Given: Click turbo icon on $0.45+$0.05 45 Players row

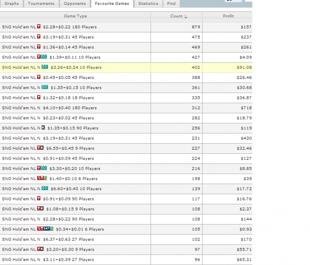Looking at the screenshot, I should [x=39, y=77].
